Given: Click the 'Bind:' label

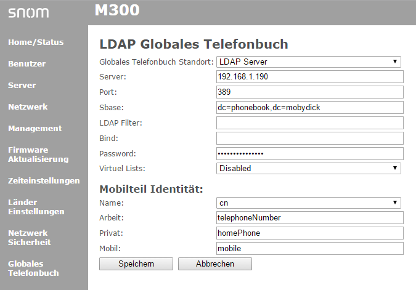Looking at the screenshot, I should [108, 139].
